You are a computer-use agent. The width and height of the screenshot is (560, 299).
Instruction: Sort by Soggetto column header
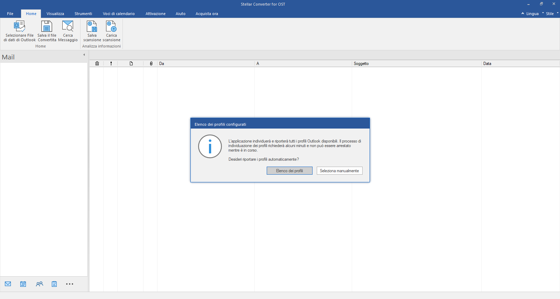416,64
